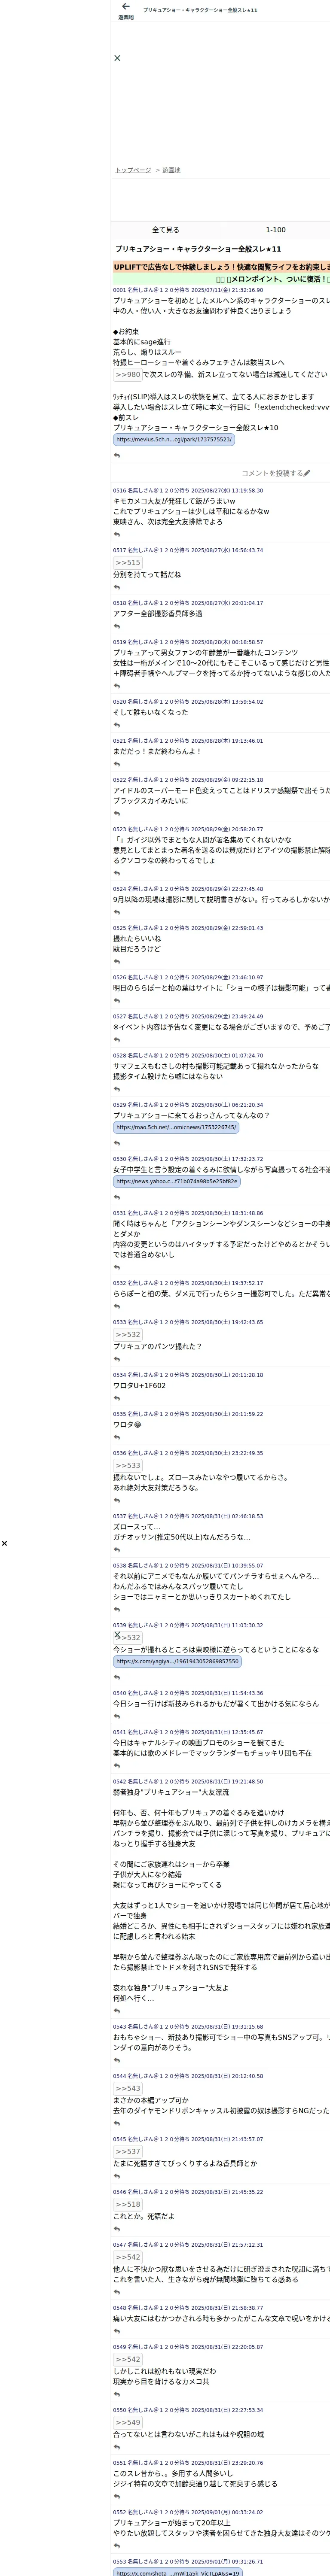The height and width of the screenshot is (2576, 330).
Task: Open the news.yahoo.co link in post 0530
Action: point(177,1181)
